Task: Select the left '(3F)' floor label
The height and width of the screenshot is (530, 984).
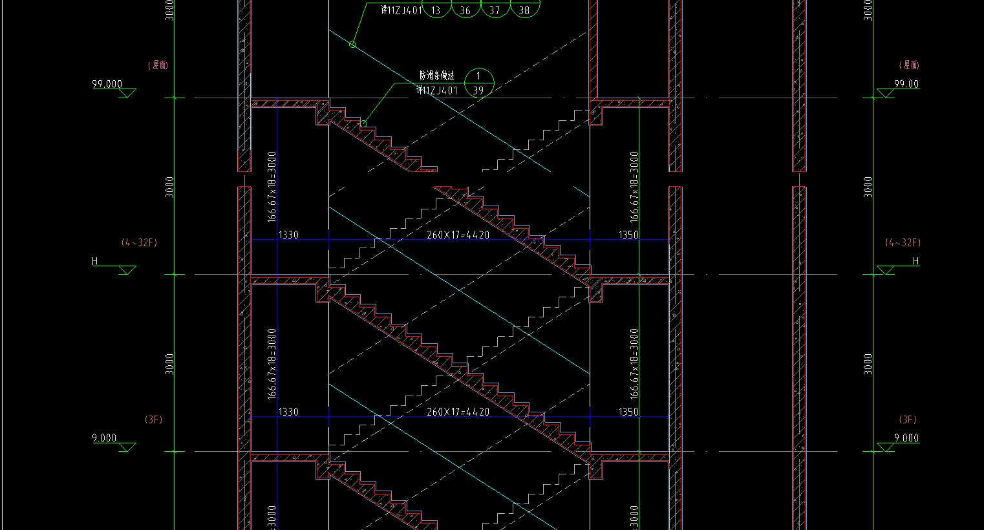Action: [x=153, y=419]
